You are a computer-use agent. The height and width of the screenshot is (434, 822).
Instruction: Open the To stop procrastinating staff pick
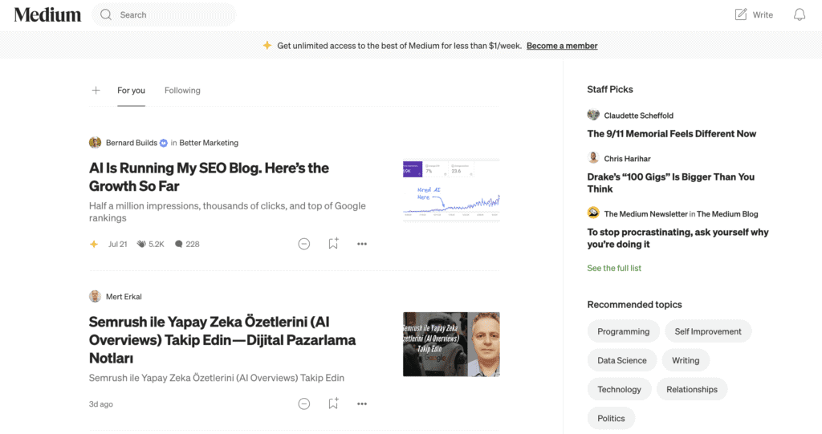tap(678, 238)
